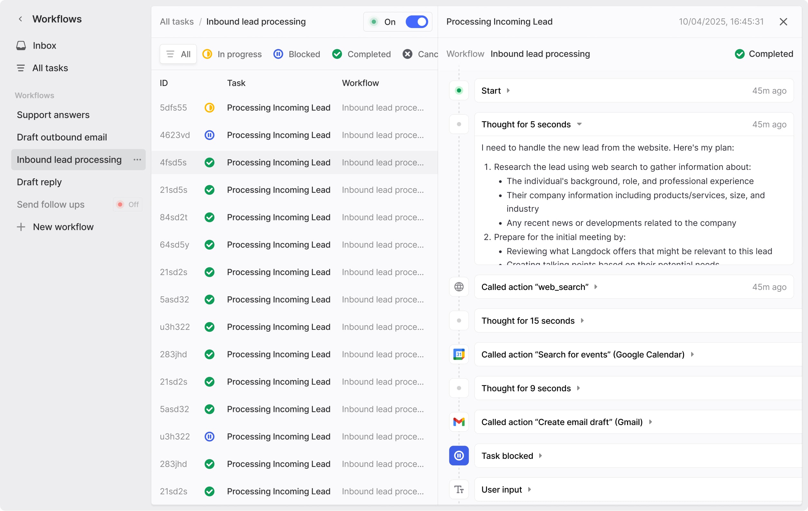The image size is (808, 511).
Task: Click the back chevron beside Workflows
Action: point(20,19)
